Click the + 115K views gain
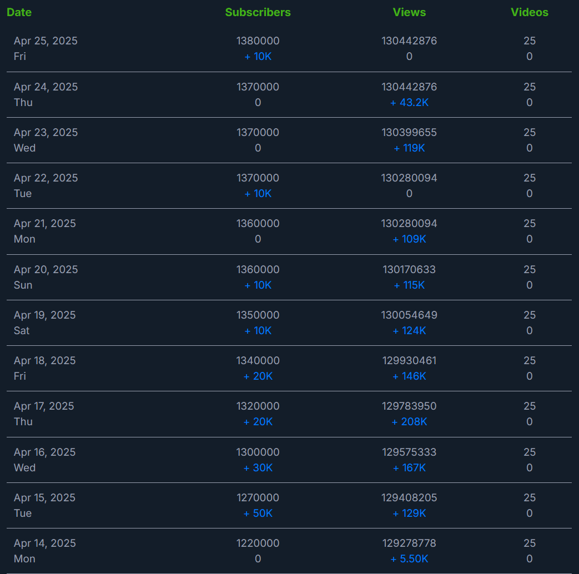Viewport: 579px width, 574px height. click(x=409, y=285)
